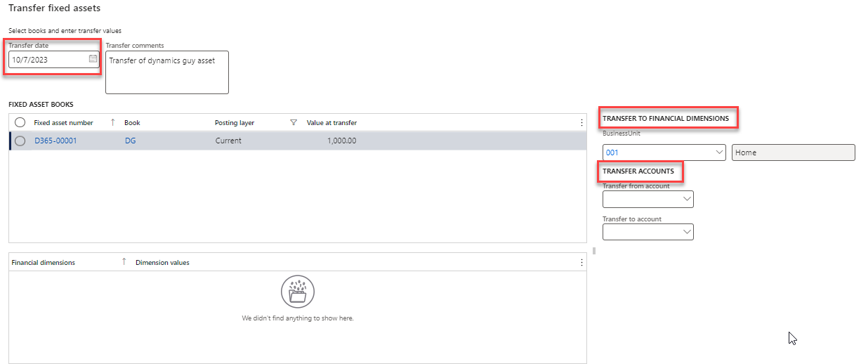Open the Transfer date calendar picker
Image resolution: width=861 pixels, height=364 pixels.
93,60
